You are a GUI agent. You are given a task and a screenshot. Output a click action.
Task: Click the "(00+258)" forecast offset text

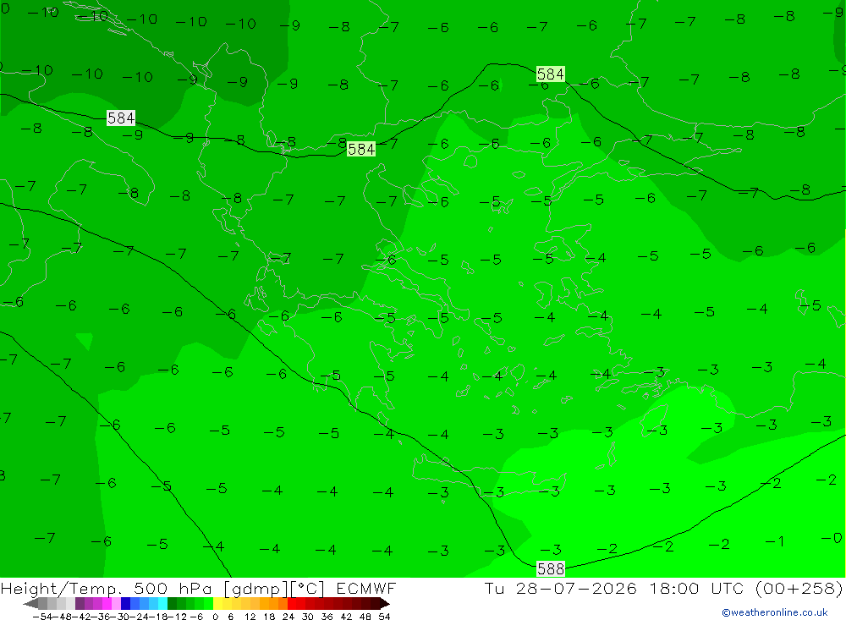click(x=799, y=588)
